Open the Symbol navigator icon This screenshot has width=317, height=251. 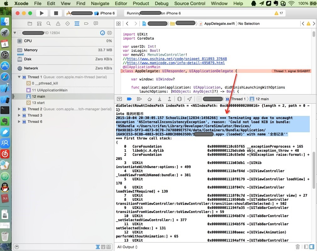pyautogui.click(x=39, y=24)
